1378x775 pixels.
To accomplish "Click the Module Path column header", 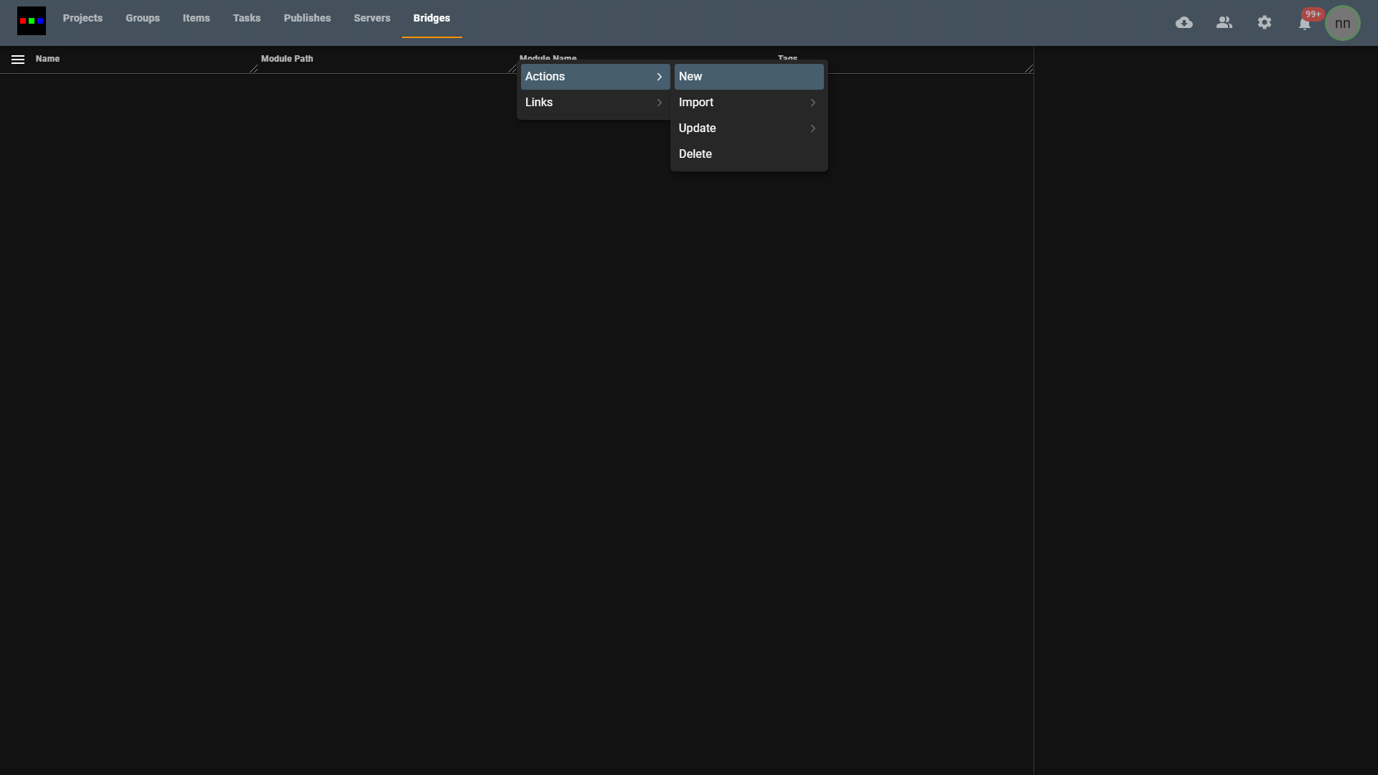I will pos(287,59).
